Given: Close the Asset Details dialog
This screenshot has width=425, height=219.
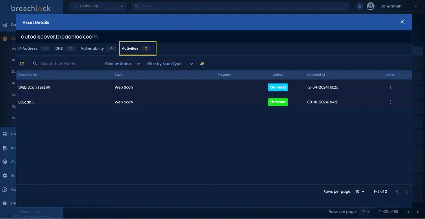Looking at the screenshot, I should (x=402, y=22).
